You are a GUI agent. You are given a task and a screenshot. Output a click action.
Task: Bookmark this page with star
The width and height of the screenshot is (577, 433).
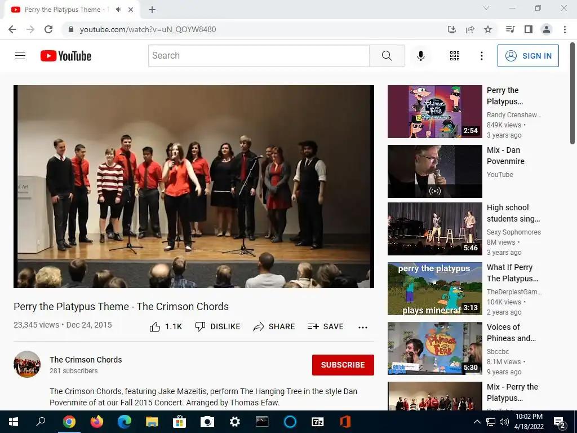(488, 29)
